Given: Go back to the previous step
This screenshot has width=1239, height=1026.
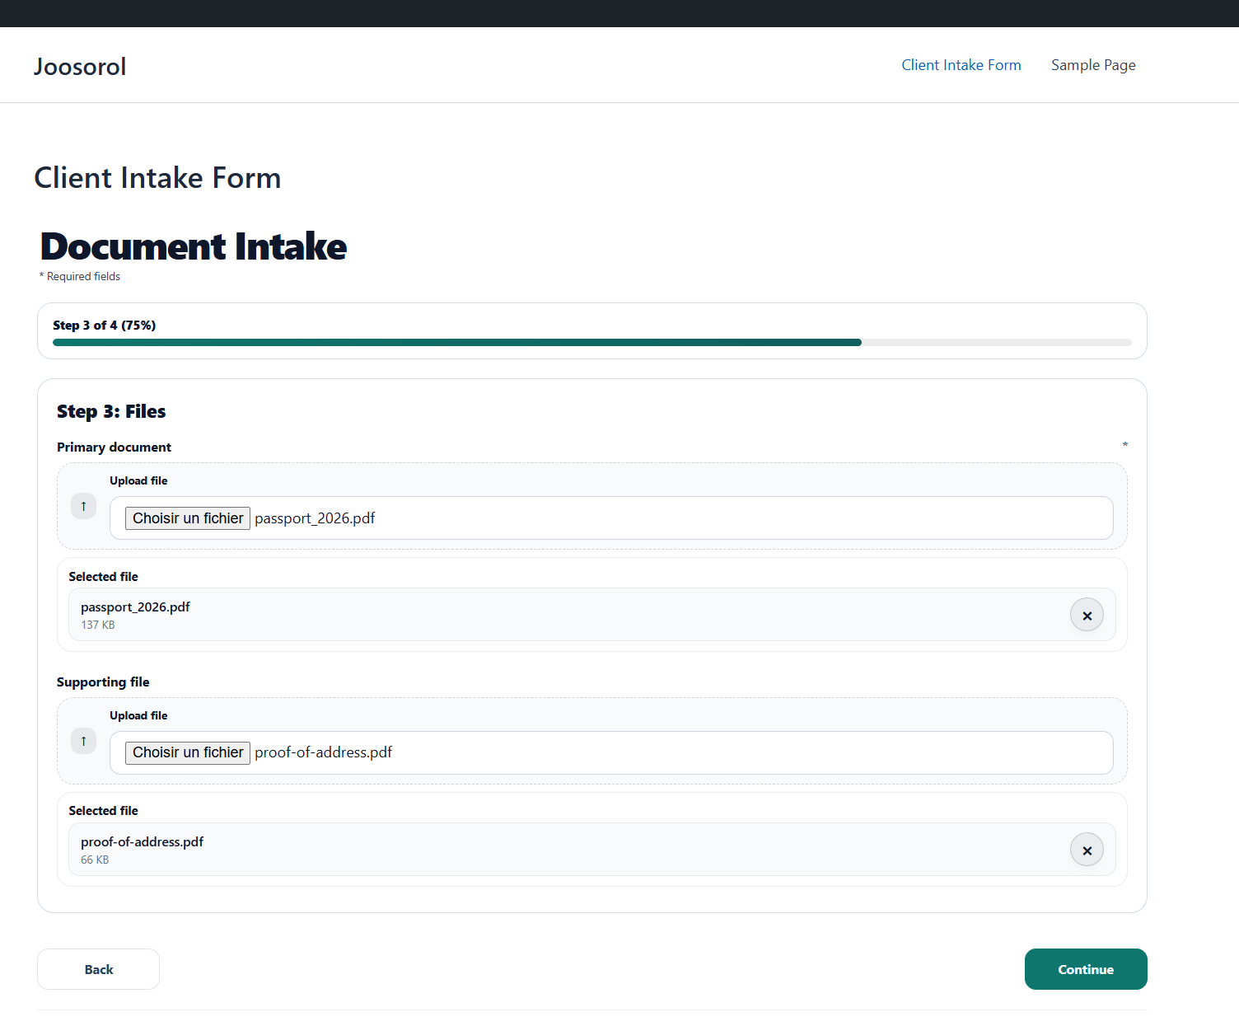Looking at the screenshot, I should 98,969.
